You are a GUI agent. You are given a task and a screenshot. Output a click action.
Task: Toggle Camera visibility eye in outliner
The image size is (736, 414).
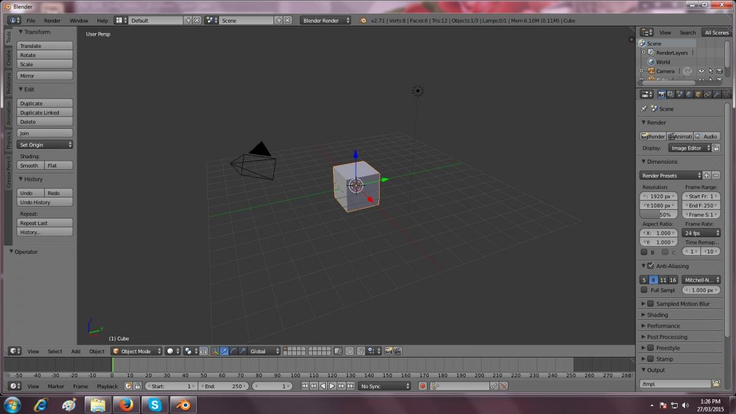[x=701, y=71]
